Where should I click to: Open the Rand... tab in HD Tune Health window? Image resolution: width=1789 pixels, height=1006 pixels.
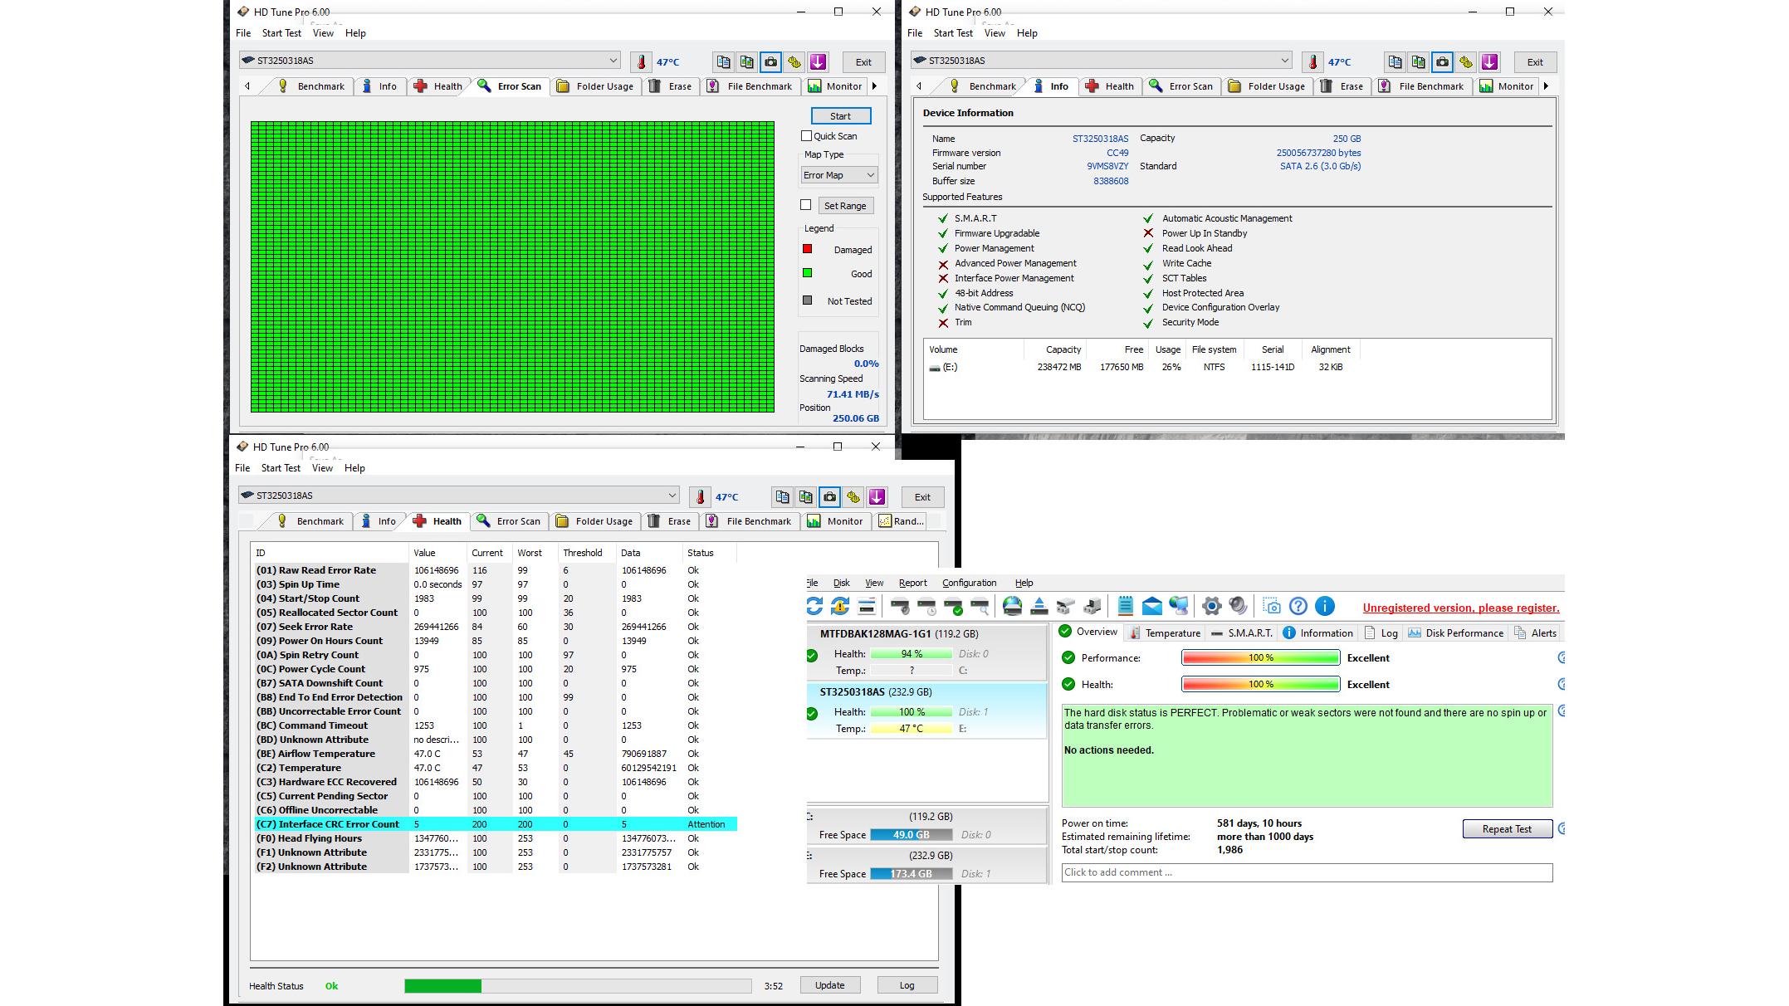pos(901,521)
